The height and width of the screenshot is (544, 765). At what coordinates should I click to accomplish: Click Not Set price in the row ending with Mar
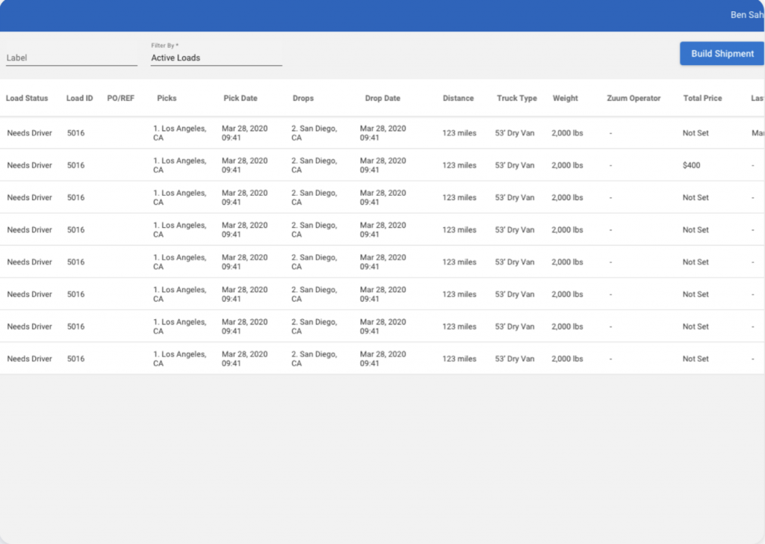pos(696,133)
